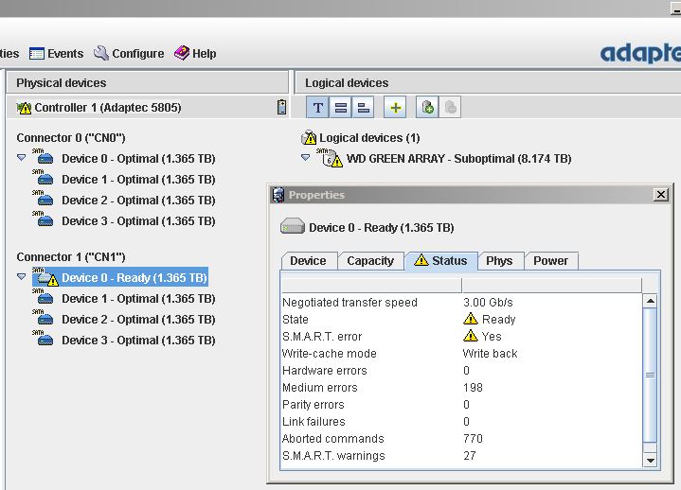Close the Properties dialog
Viewport: 681px width, 490px height.
pos(660,195)
